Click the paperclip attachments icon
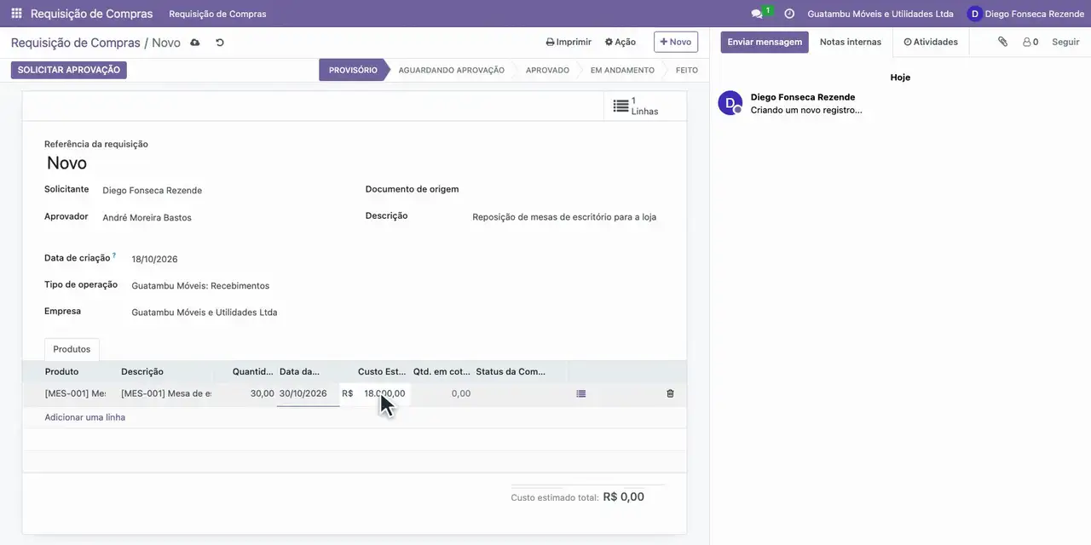 (1002, 42)
